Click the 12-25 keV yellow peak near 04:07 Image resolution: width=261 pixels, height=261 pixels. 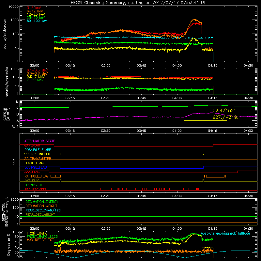point(193,39)
